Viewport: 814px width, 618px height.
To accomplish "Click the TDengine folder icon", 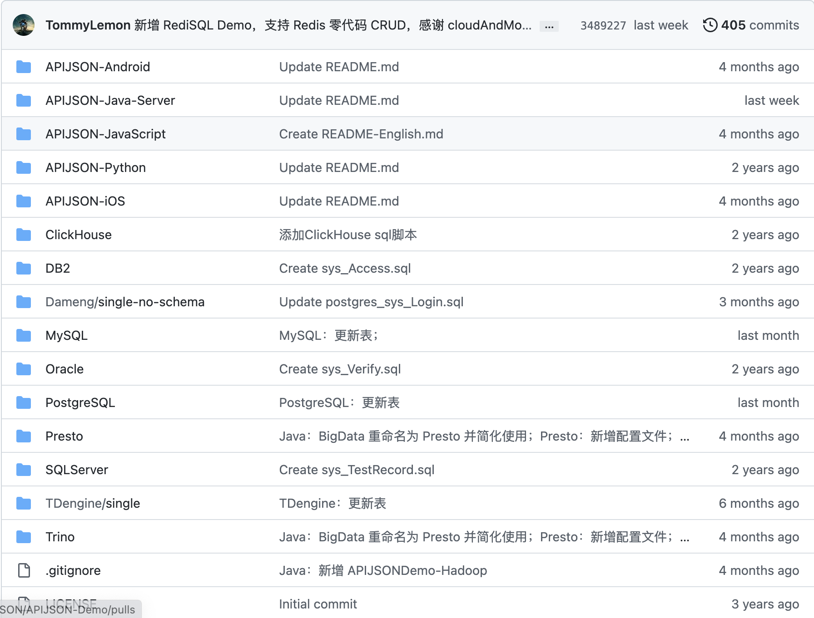I will click(x=24, y=503).
